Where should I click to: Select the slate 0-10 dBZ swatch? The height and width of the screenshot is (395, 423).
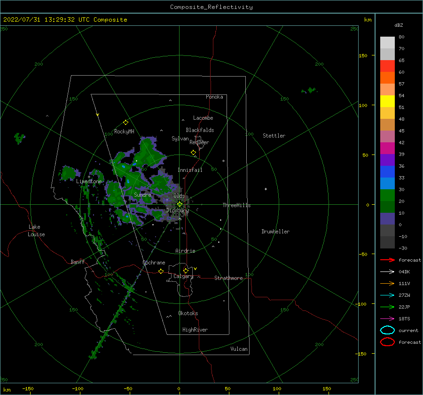pyautogui.click(x=387, y=219)
